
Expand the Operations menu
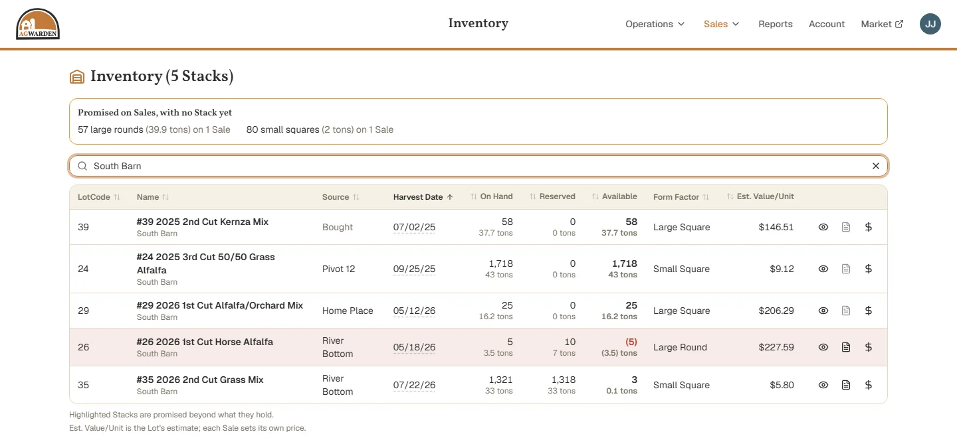tap(655, 24)
